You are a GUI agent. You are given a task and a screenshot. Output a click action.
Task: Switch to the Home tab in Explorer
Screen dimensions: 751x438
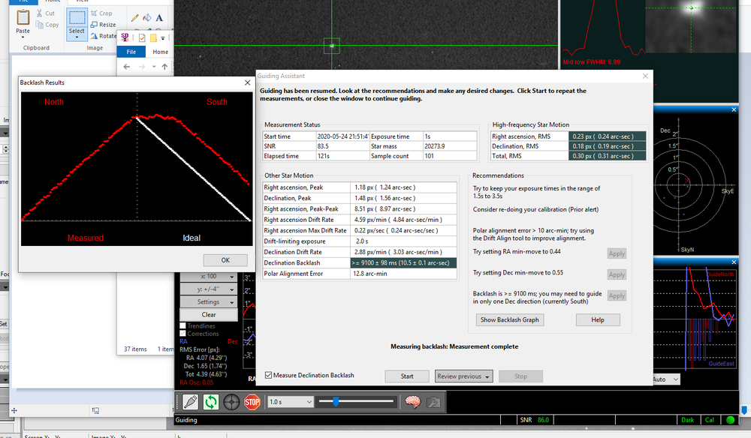click(161, 52)
